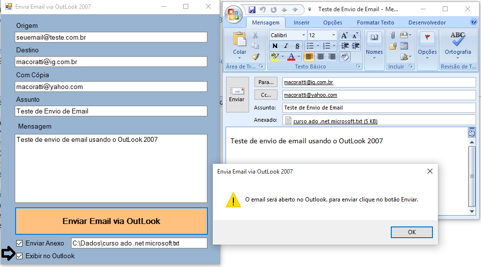481x267 pixels.
Task: Cut selection with the scissors icon
Action: click(255, 36)
